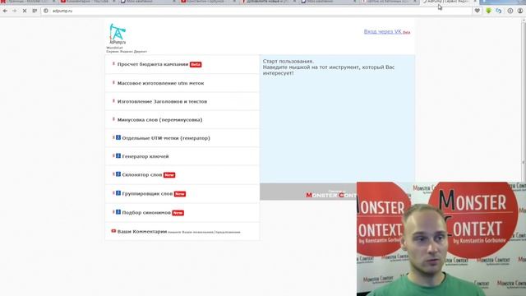Click blue icon beside Группировщик слов
Image resolution: width=526 pixels, height=296 pixels.
(118, 193)
